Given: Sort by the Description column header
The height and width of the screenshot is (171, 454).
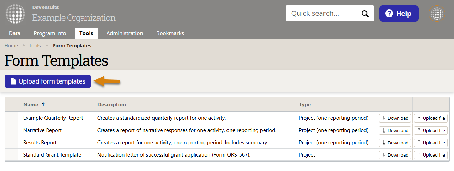Looking at the screenshot, I should point(111,104).
